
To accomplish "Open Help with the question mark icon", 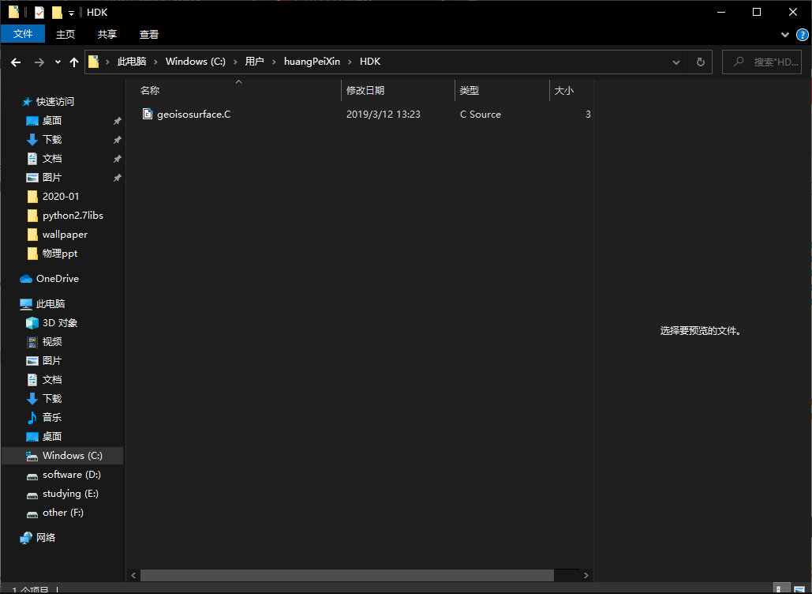I will 803,35.
